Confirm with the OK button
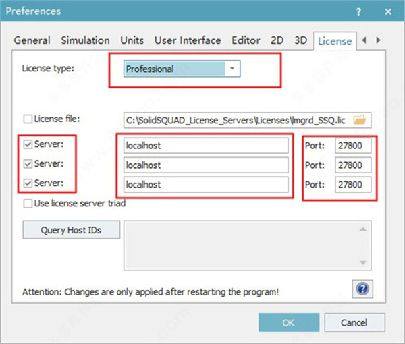This screenshot has width=405, height=344. point(289,322)
